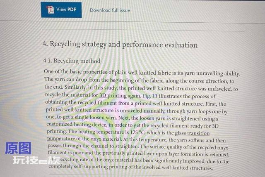Open the Fig. 11 figure reference link
The width and height of the screenshot is (265, 177).
150,96
